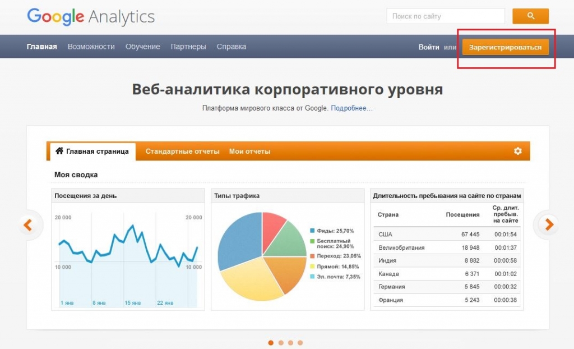Click the Великобритания table row
The image size is (574, 349).
pos(447,247)
